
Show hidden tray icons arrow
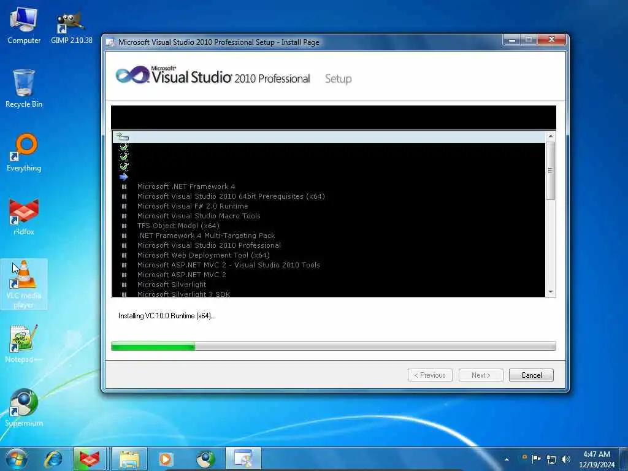(x=507, y=459)
